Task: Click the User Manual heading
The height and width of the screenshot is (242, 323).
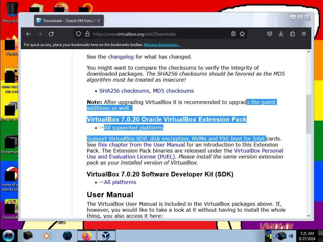Action: 110,195
